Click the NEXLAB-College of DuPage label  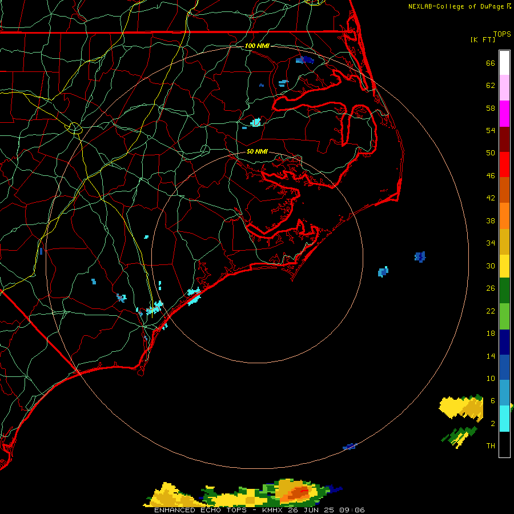pyautogui.click(x=456, y=6)
